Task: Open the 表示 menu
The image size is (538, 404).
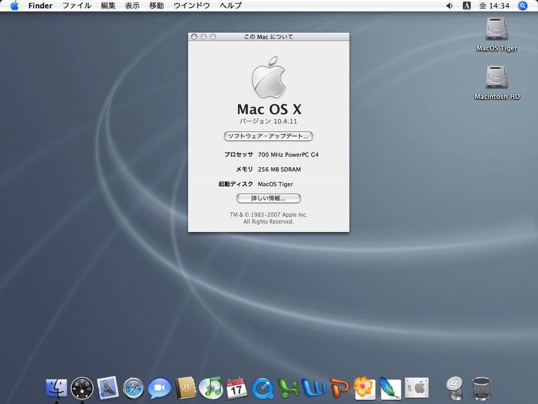Action: pyautogui.click(x=132, y=5)
